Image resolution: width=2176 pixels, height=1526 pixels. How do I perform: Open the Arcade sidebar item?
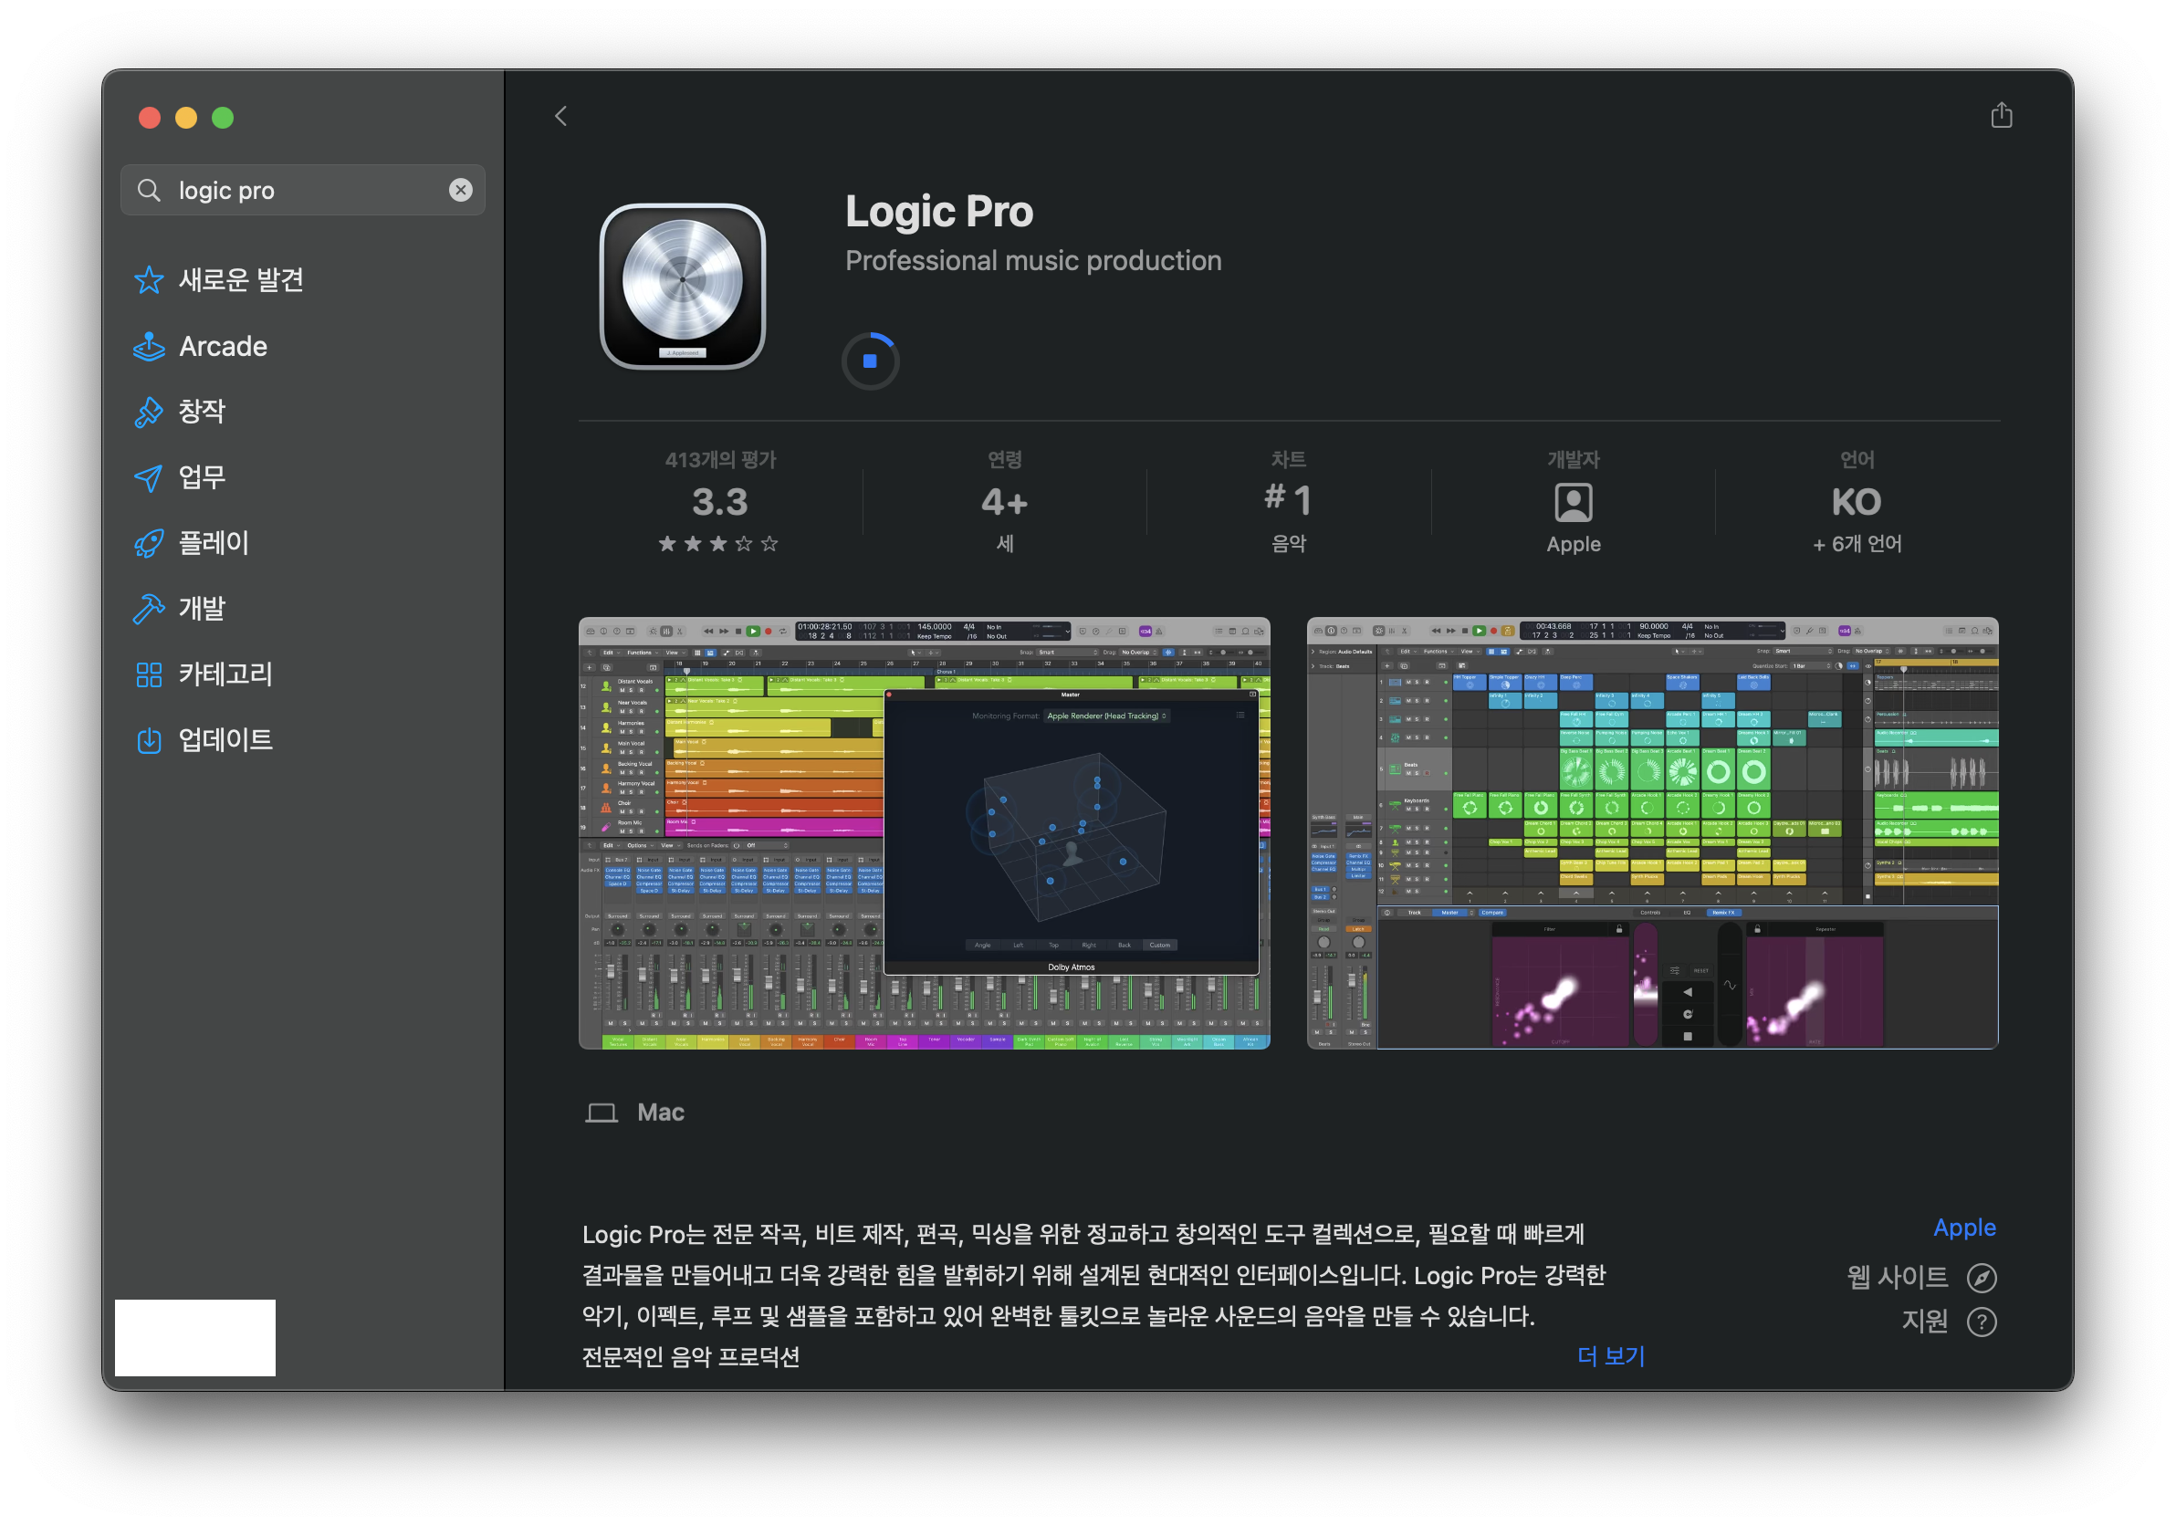223,346
